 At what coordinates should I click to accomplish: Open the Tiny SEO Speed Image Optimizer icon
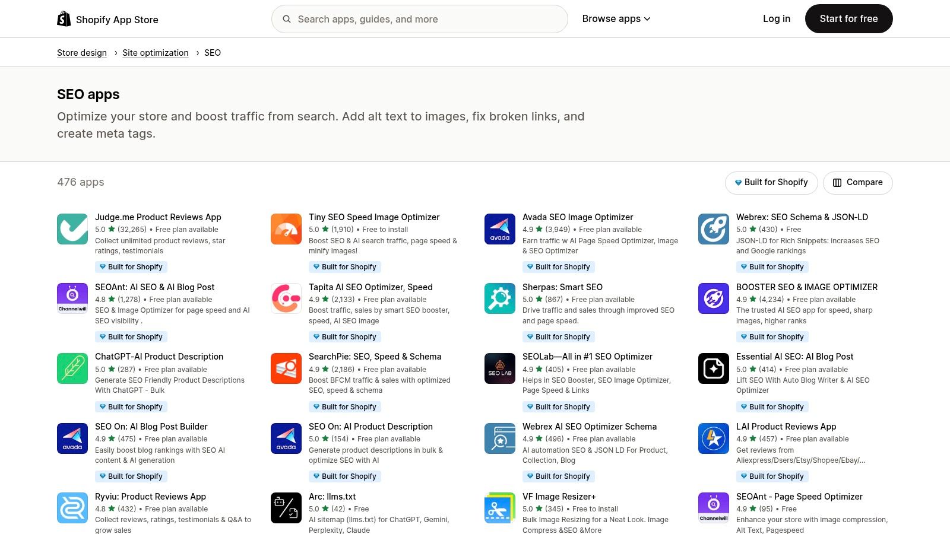pos(286,229)
